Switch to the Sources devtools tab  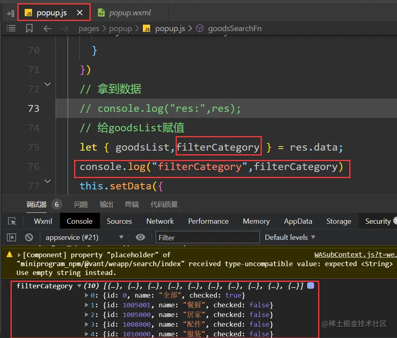119,221
